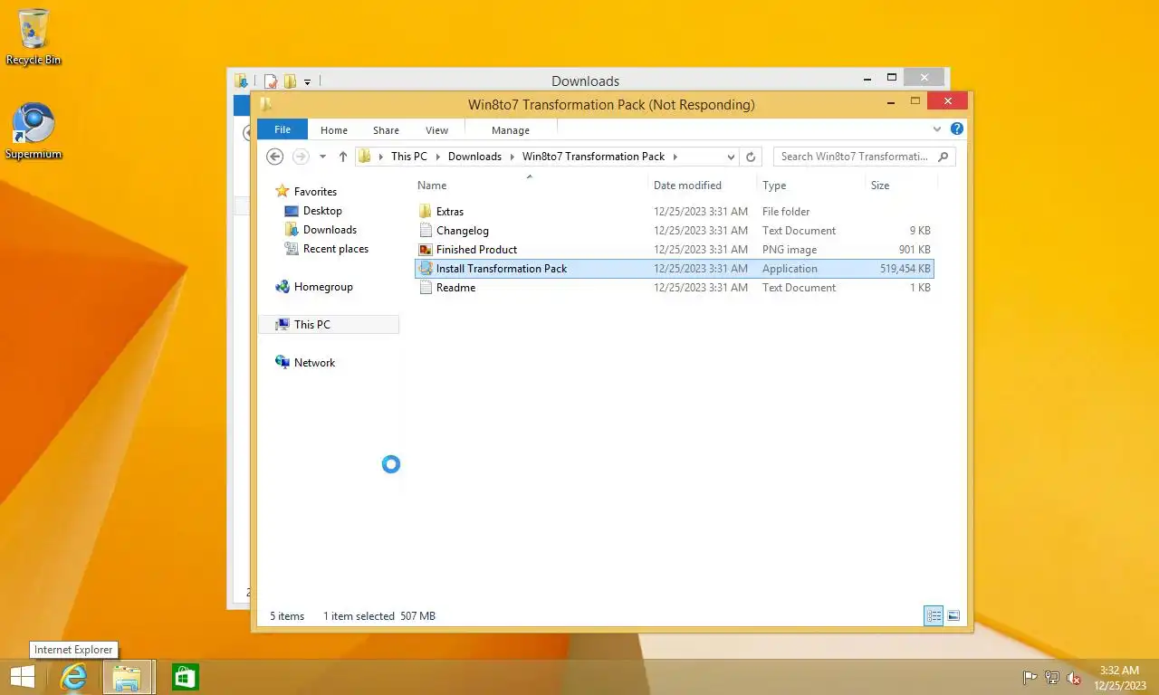Select Homegroup in navigation pane
Image resolution: width=1159 pixels, height=695 pixels.
point(323,287)
